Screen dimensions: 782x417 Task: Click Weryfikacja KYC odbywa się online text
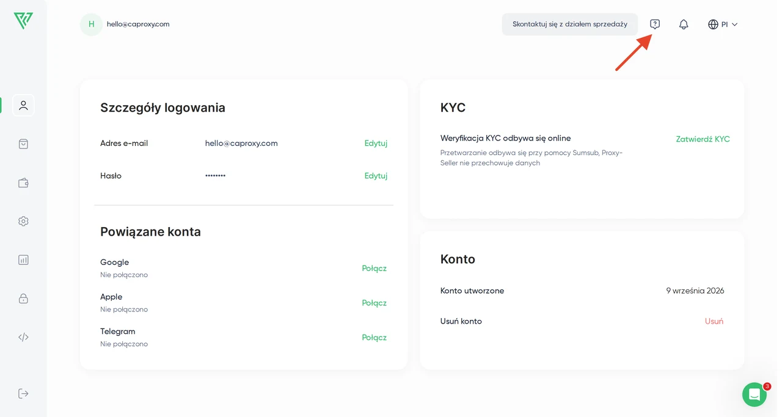[x=505, y=139]
